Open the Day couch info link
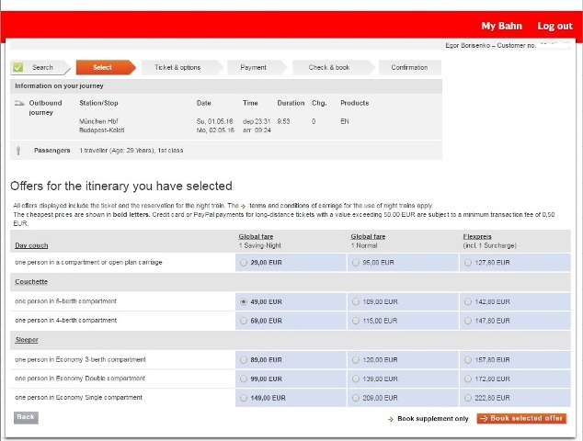Viewport: 583px width, 441px height. tap(31, 245)
